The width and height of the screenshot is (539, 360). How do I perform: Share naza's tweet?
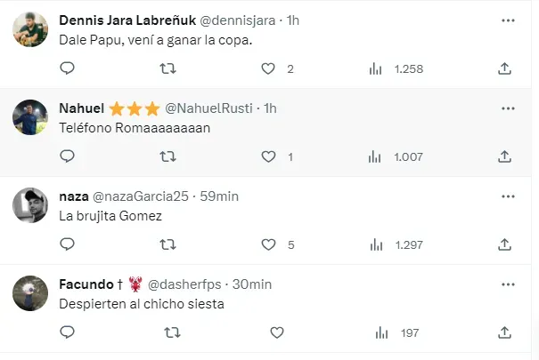[504, 244]
